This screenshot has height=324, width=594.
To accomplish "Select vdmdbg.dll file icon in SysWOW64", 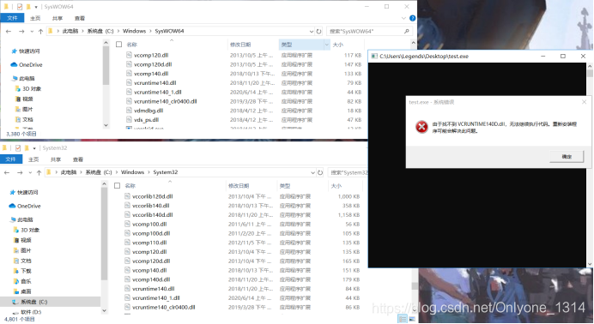I will point(129,111).
